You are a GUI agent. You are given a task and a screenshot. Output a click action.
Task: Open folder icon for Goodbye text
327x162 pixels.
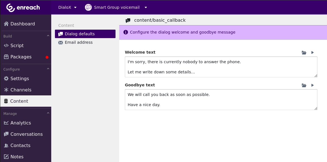tap(304, 85)
